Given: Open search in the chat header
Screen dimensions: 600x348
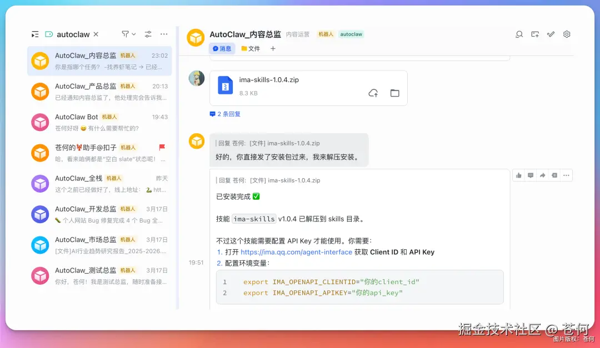Looking at the screenshot, I should [519, 34].
